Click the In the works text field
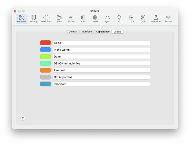The width and height of the screenshot is (190, 145). click(x=101, y=50)
